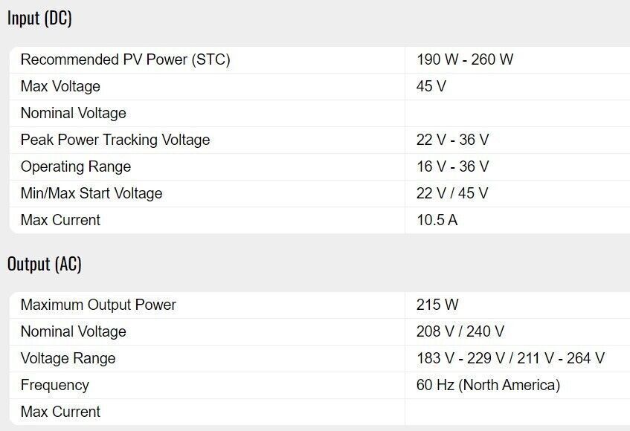Select the 208 V / 240 V value

[460, 332]
